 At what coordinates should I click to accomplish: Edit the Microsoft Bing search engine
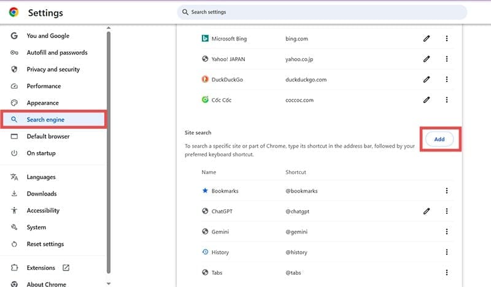427,39
